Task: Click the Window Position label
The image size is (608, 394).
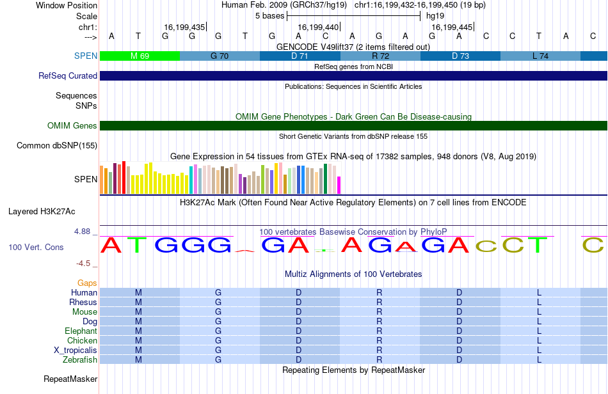Action: pos(67,5)
